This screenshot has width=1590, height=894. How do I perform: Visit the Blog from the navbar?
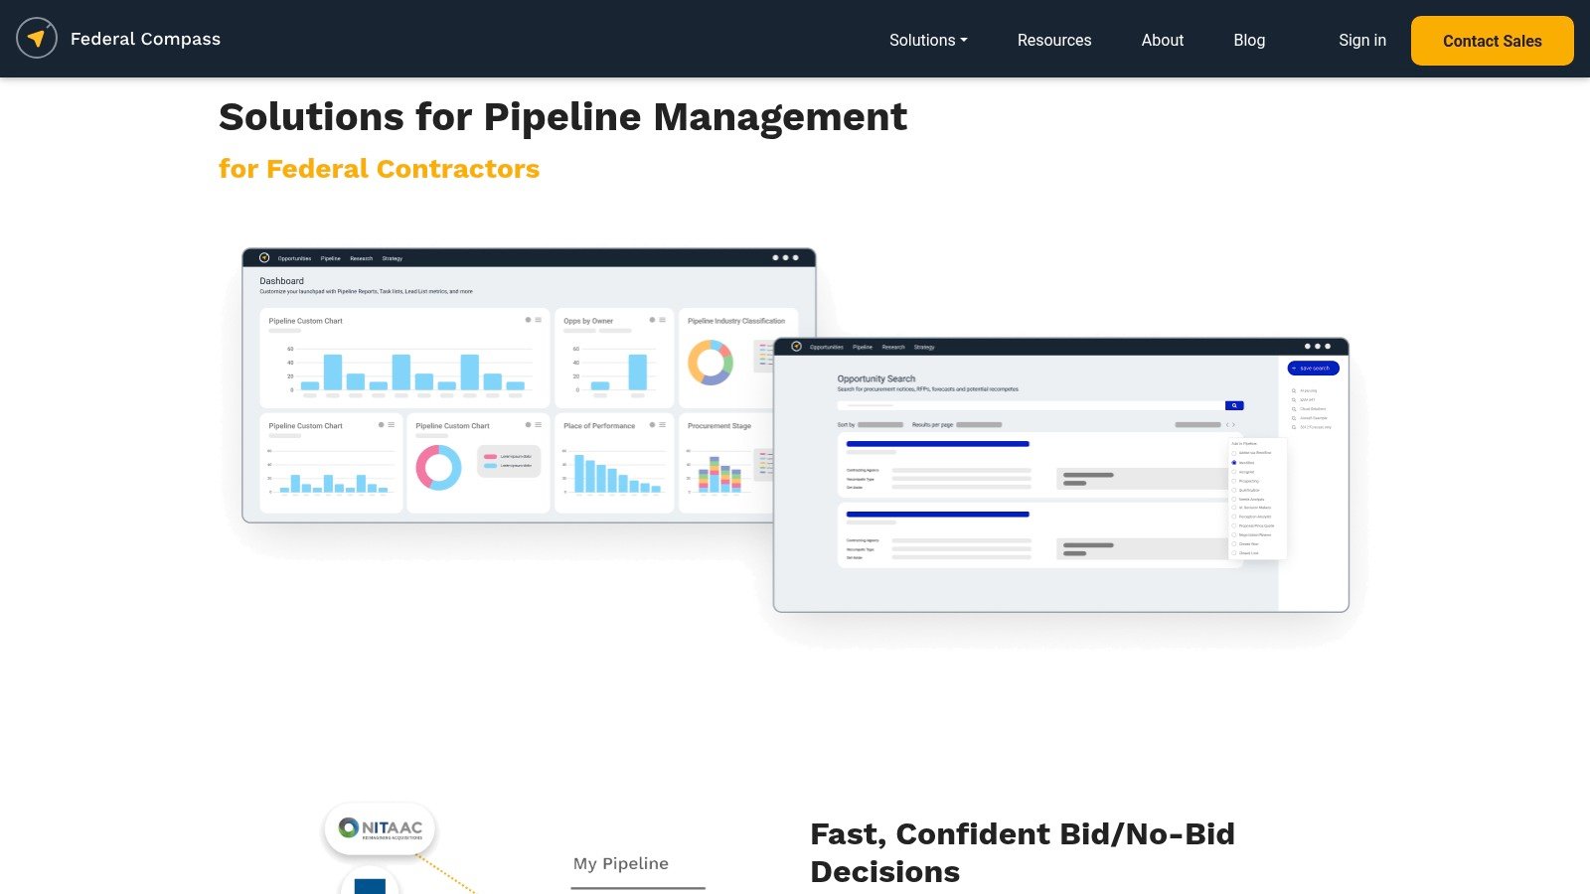click(x=1249, y=41)
